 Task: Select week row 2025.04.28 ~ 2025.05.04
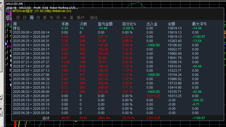pyautogui.click(x=31, y=113)
